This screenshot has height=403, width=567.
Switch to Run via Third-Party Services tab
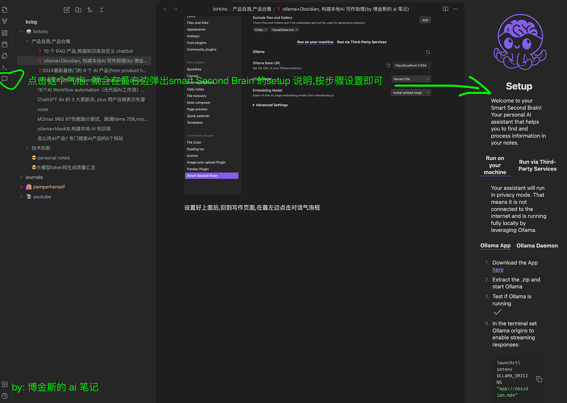click(362, 42)
